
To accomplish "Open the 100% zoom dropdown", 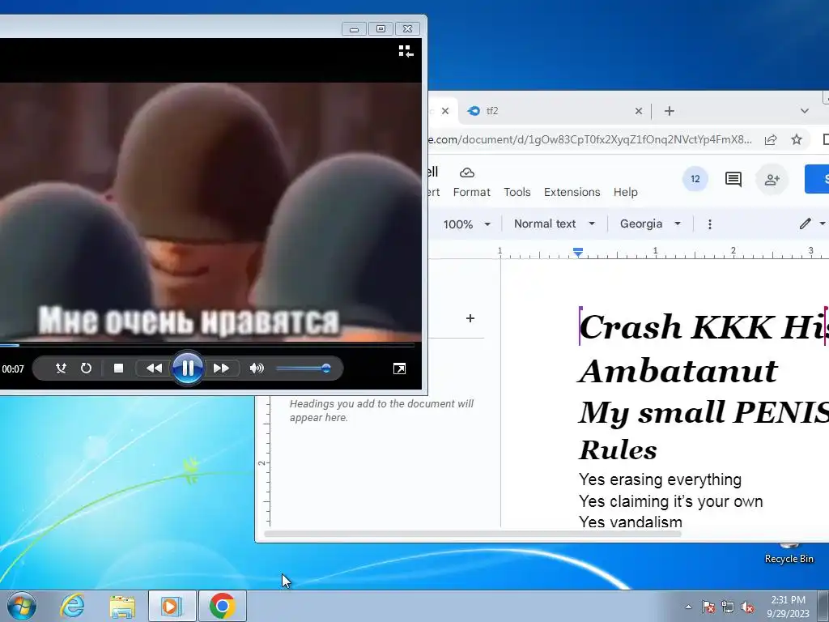I will pos(467,224).
